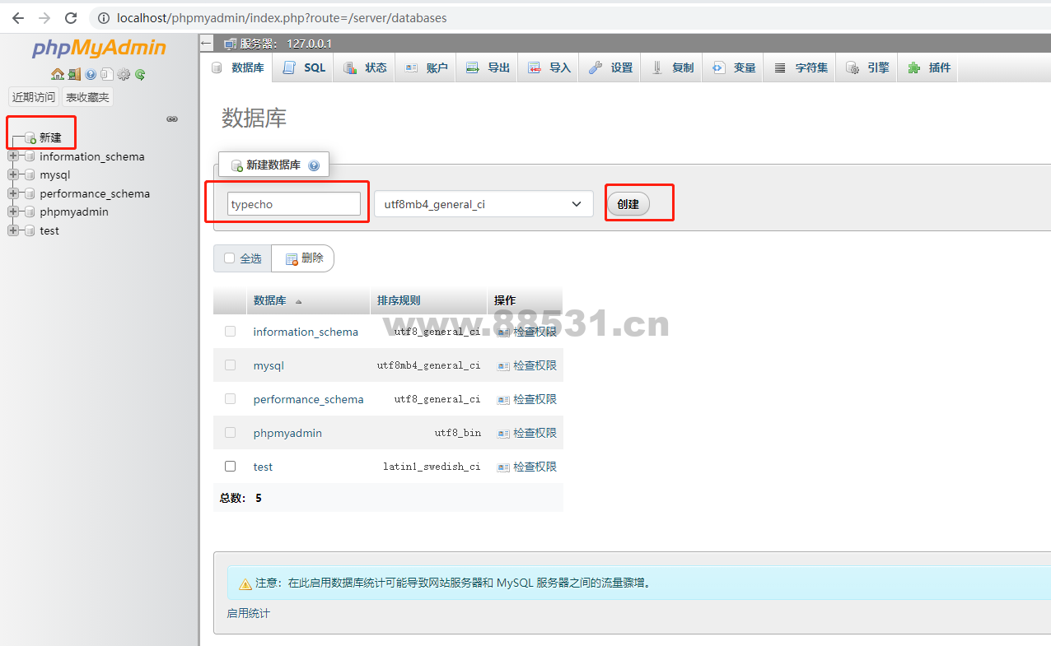The height and width of the screenshot is (646, 1051).
Task: Click database icon next to test in tree
Action: [30, 230]
